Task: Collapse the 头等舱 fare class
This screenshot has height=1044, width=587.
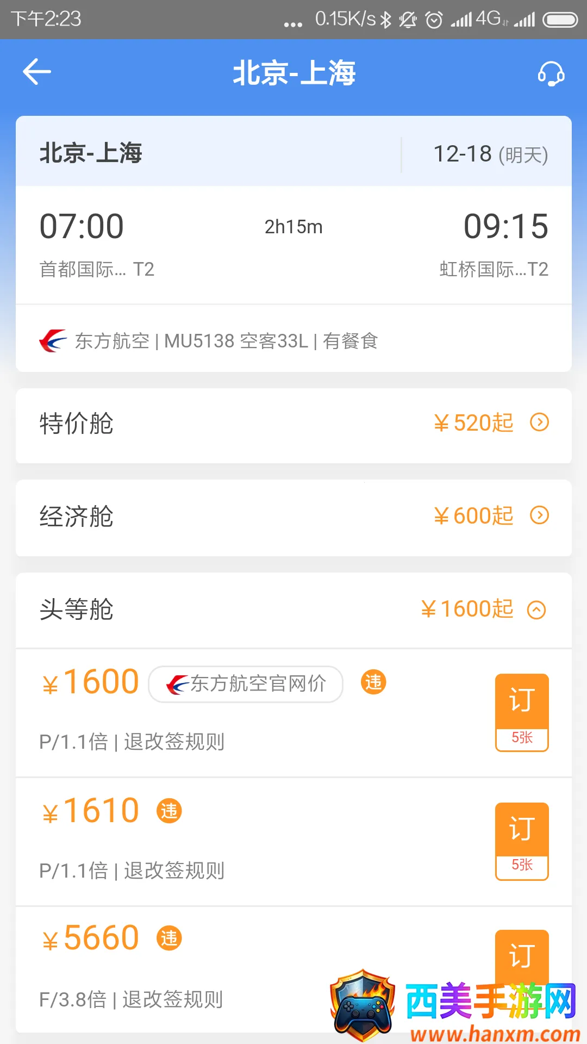Action: [x=536, y=610]
